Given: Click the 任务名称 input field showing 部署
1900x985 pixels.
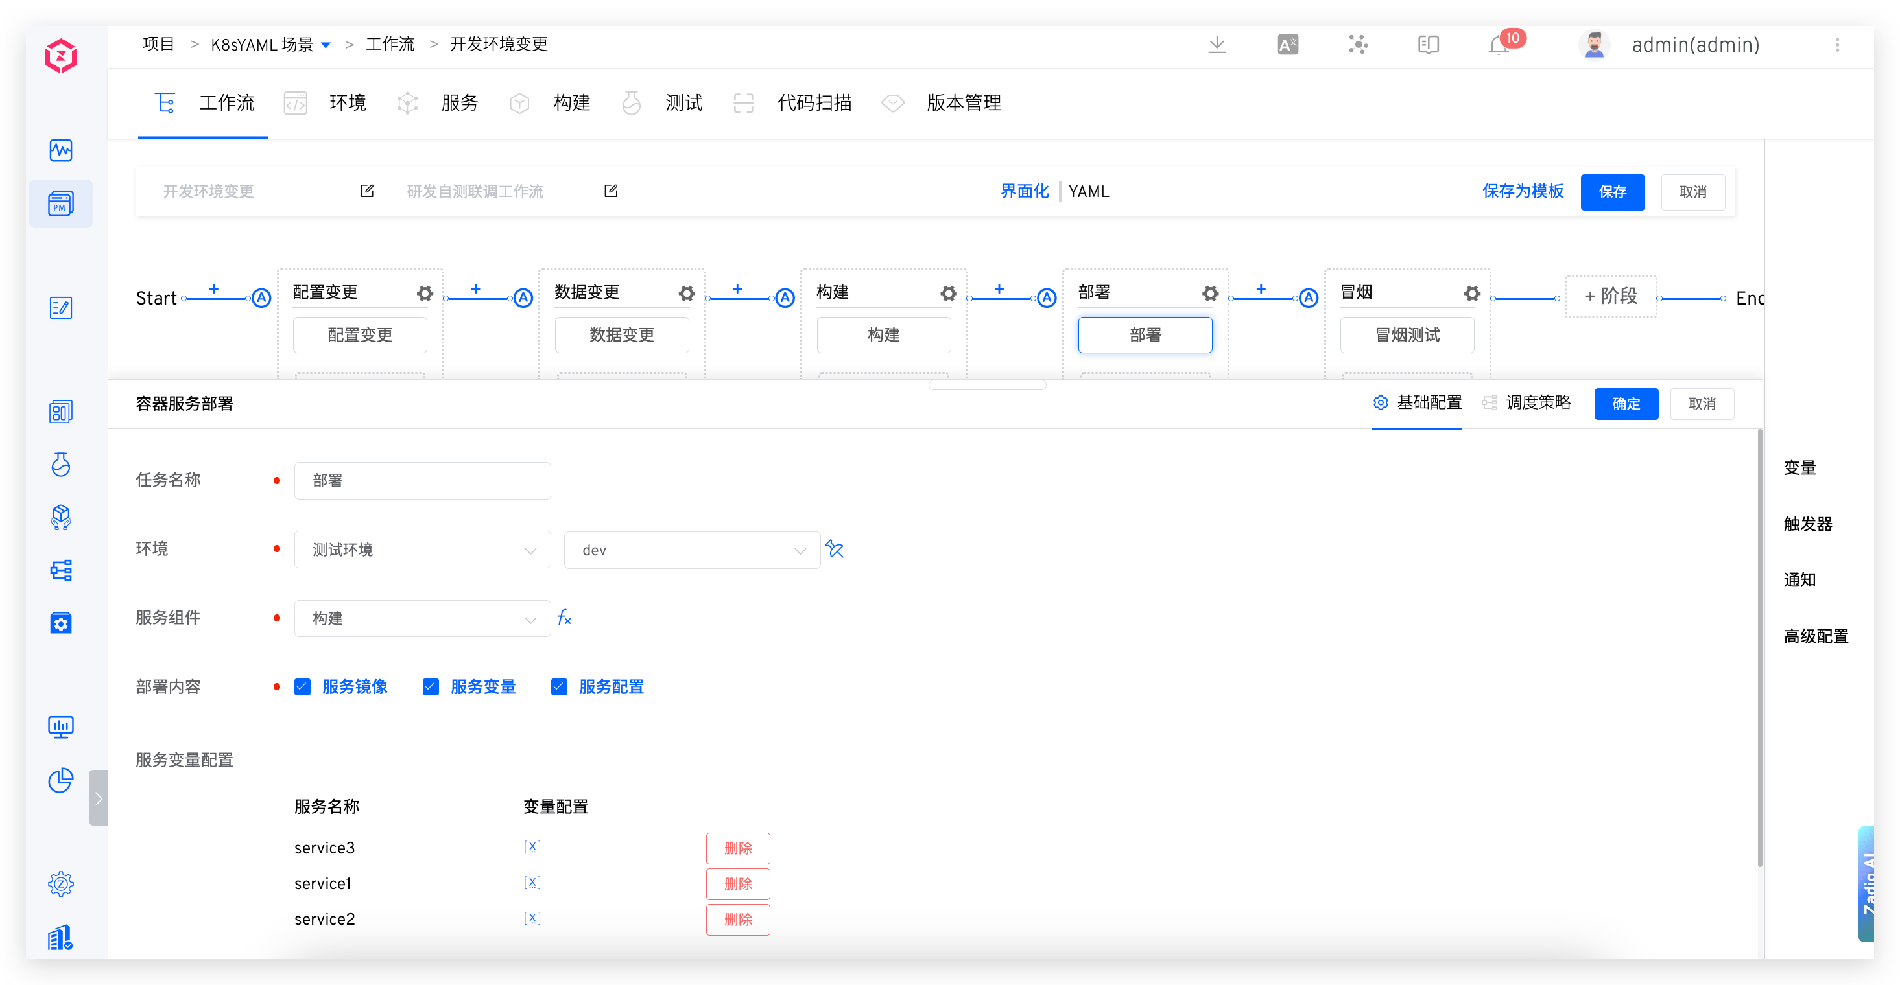Looking at the screenshot, I should 423,480.
